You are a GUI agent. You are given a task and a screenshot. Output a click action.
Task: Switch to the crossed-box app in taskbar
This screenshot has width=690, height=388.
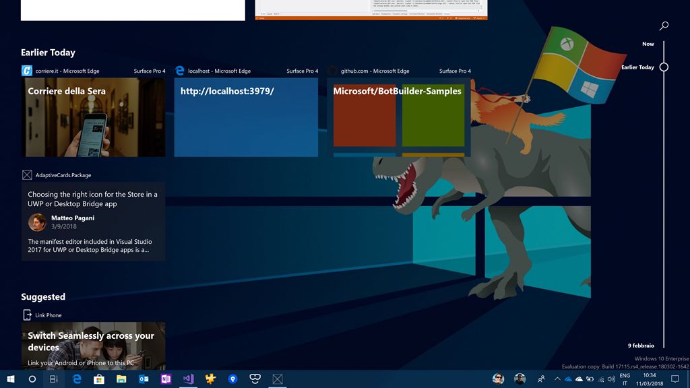(277, 379)
